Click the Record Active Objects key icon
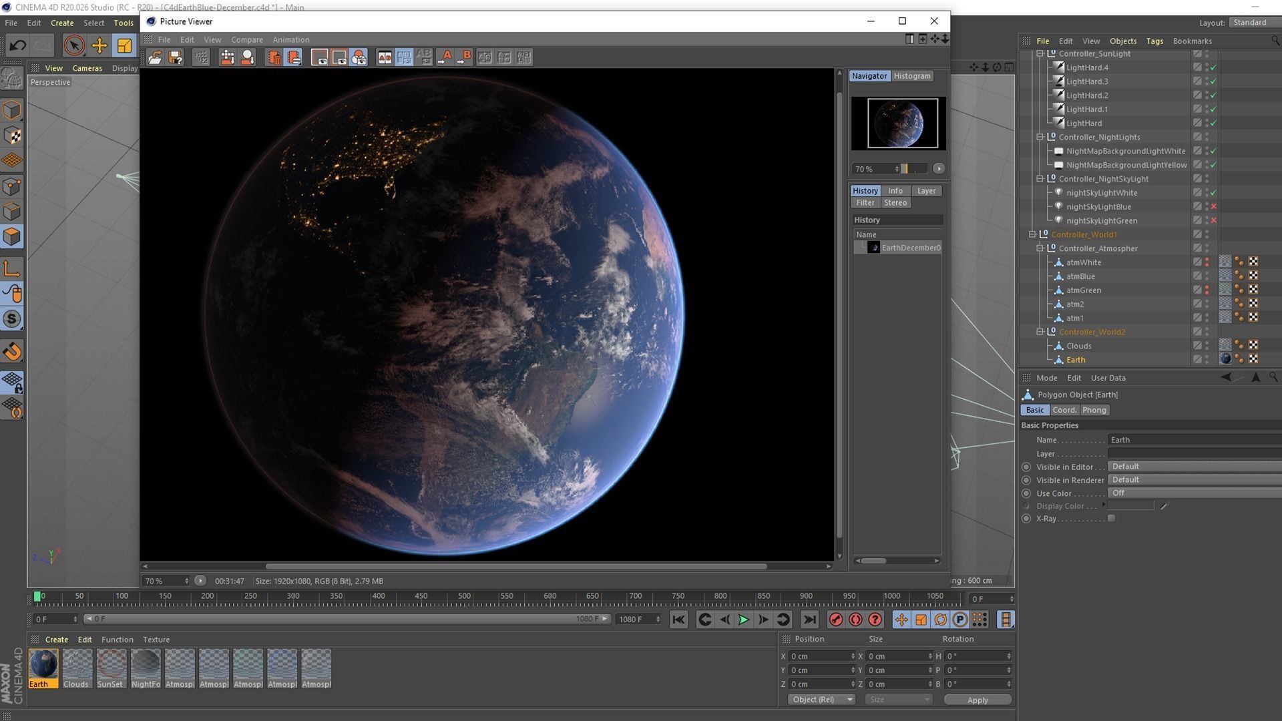 coord(836,620)
